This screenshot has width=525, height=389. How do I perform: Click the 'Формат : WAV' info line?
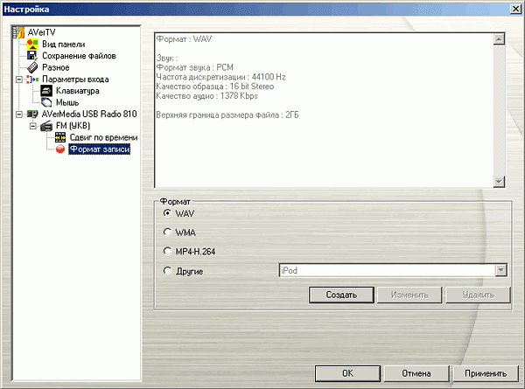coord(184,39)
